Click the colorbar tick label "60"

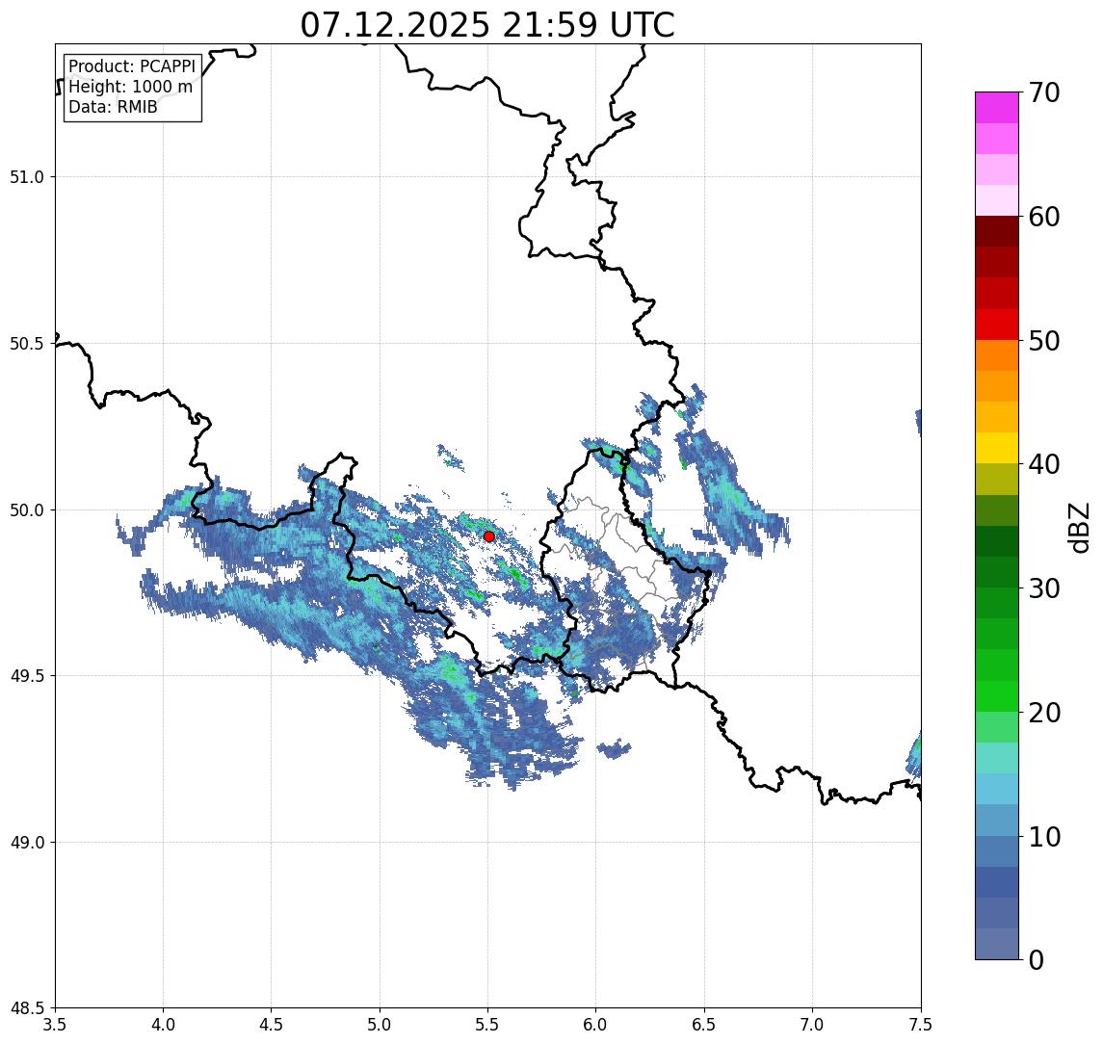click(1044, 218)
